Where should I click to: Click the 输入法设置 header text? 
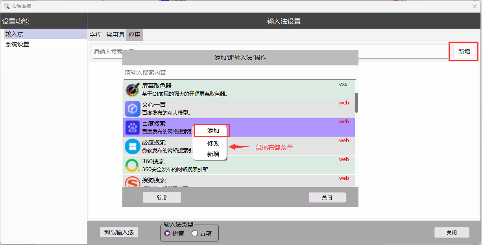coord(284,21)
